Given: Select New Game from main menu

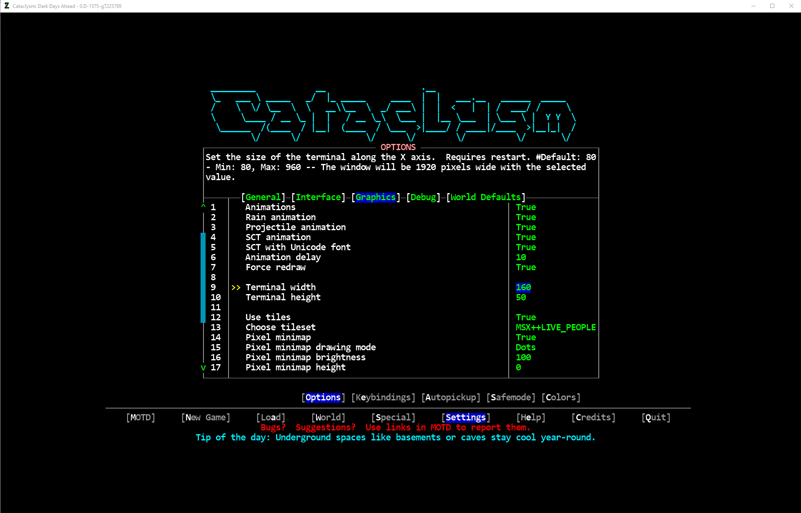Looking at the screenshot, I should click(x=206, y=417).
